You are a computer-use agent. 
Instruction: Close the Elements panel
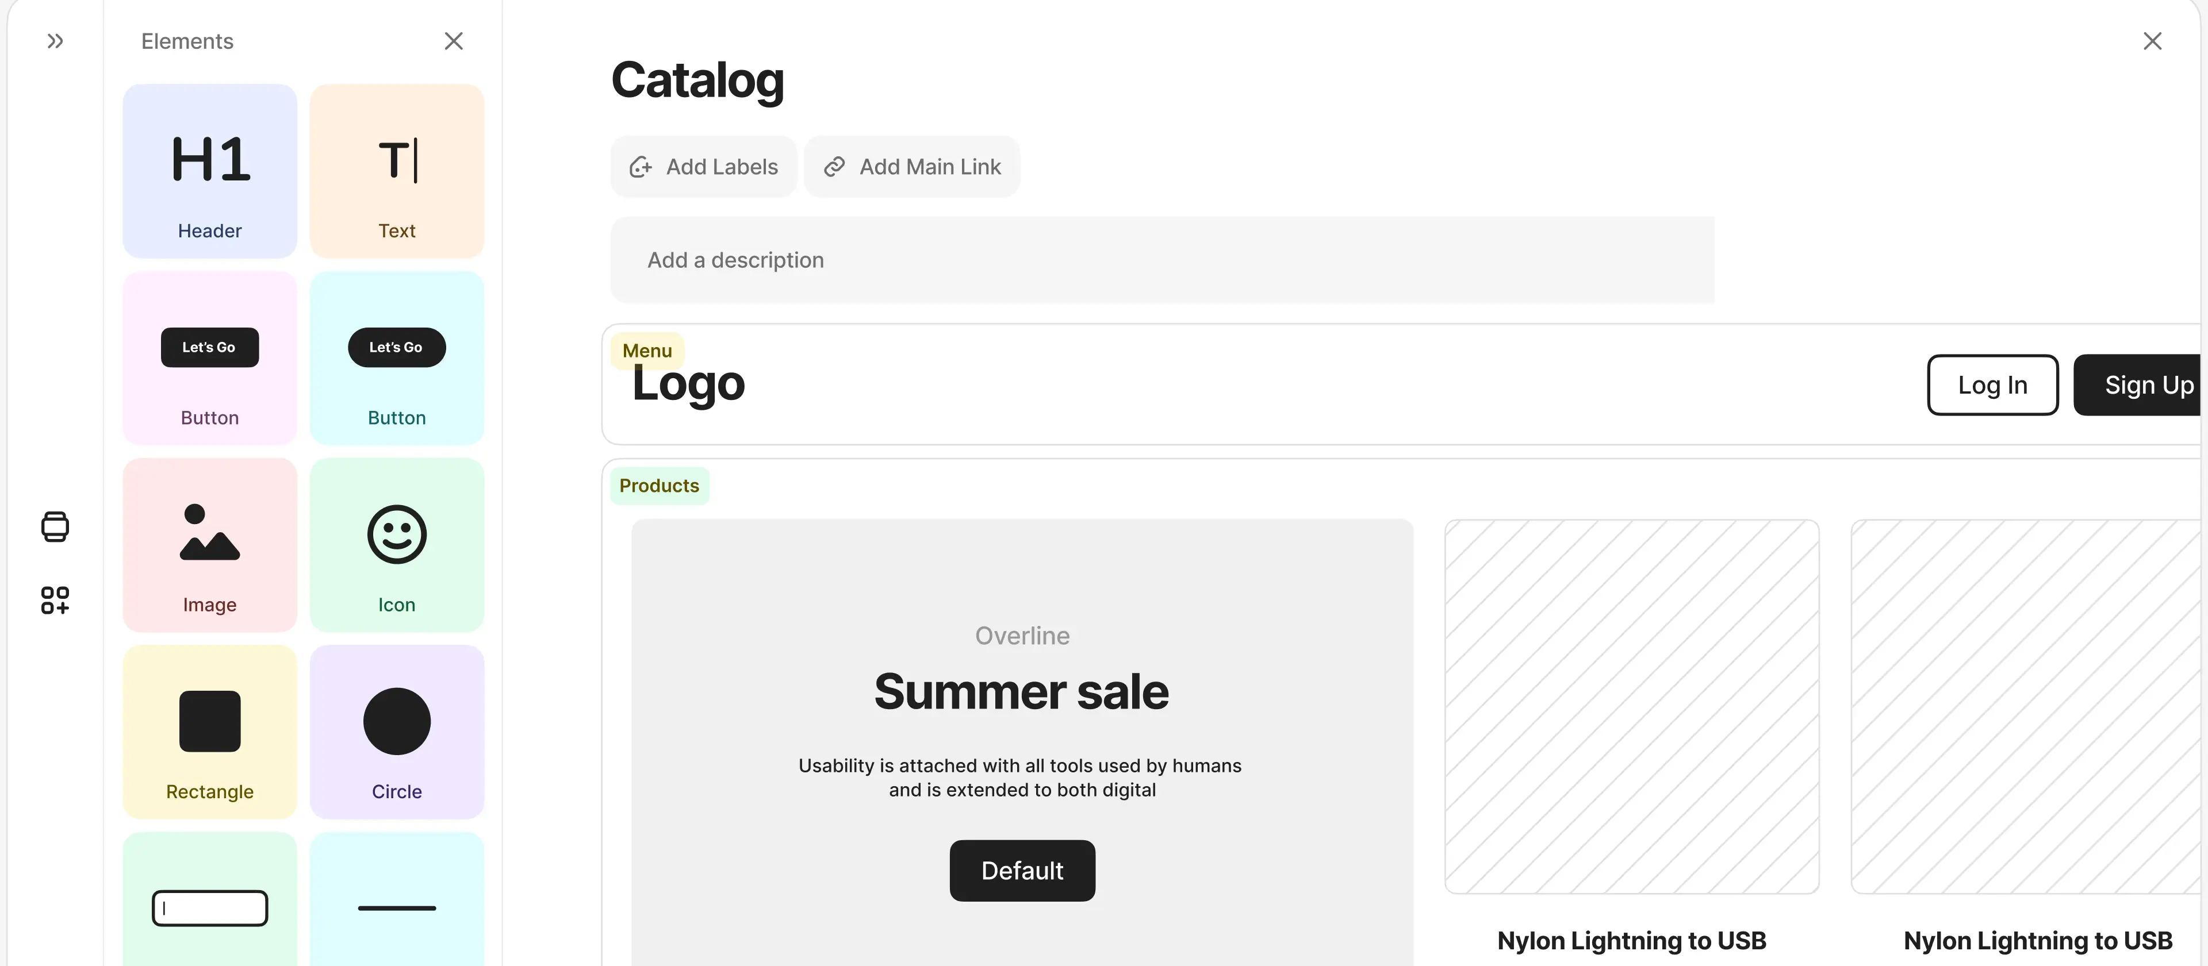[454, 40]
